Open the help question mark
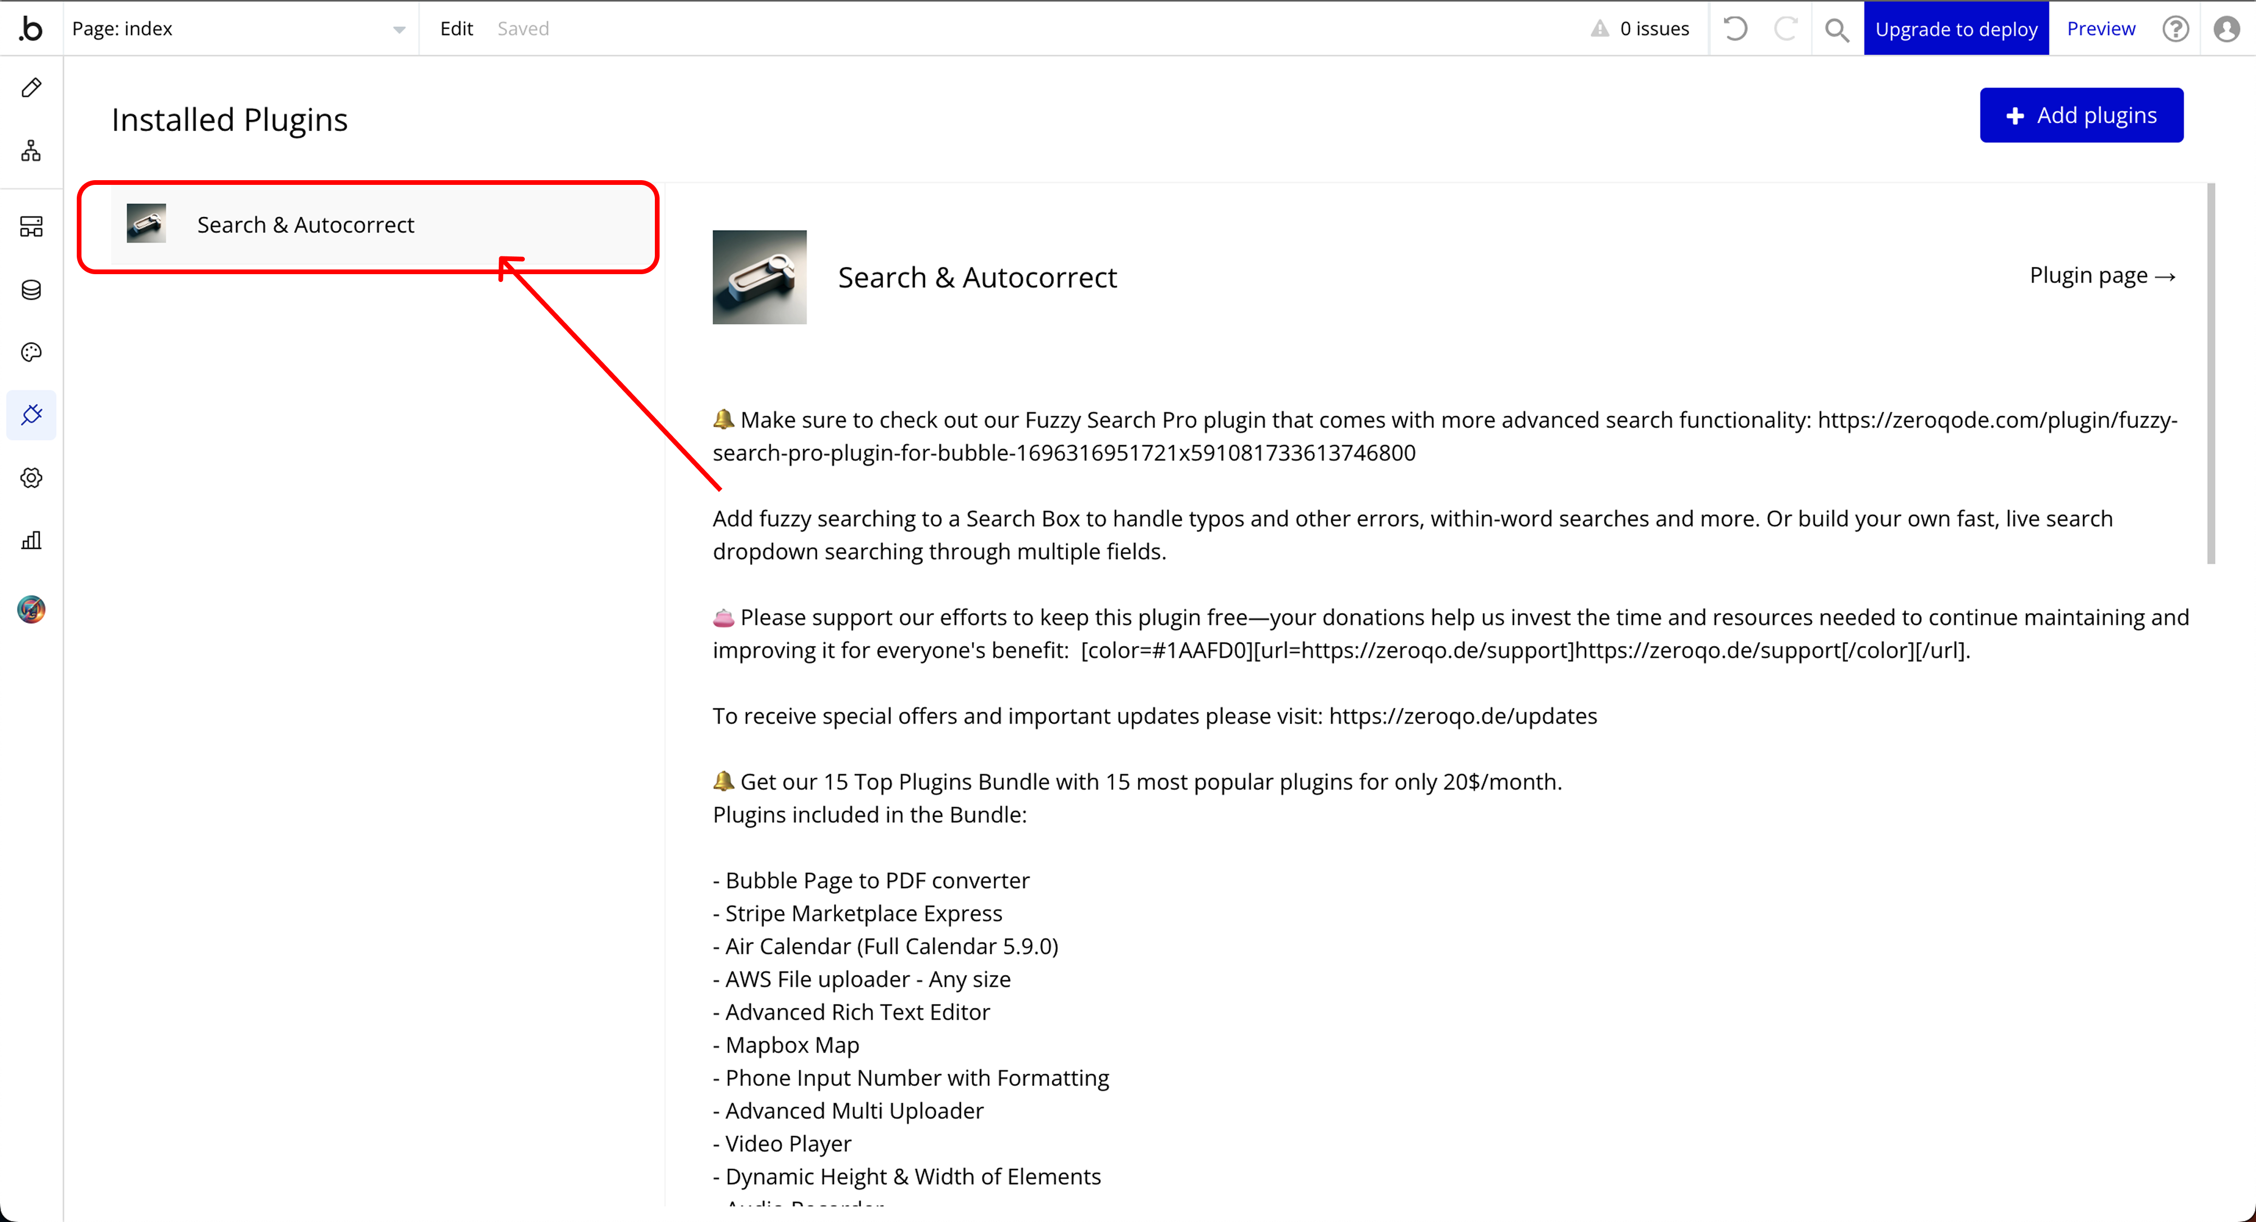This screenshot has height=1222, width=2256. [2176, 29]
